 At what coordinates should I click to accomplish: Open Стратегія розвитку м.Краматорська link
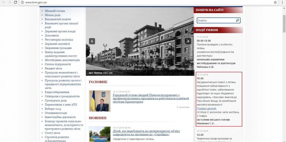(x=57, y=139)
